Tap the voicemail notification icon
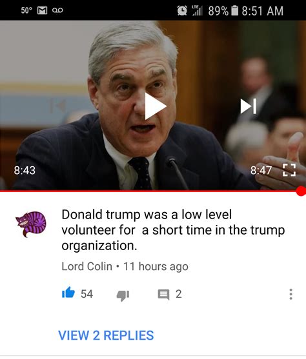Viewport: 306px width, 359px height. [x=57, y=10]
